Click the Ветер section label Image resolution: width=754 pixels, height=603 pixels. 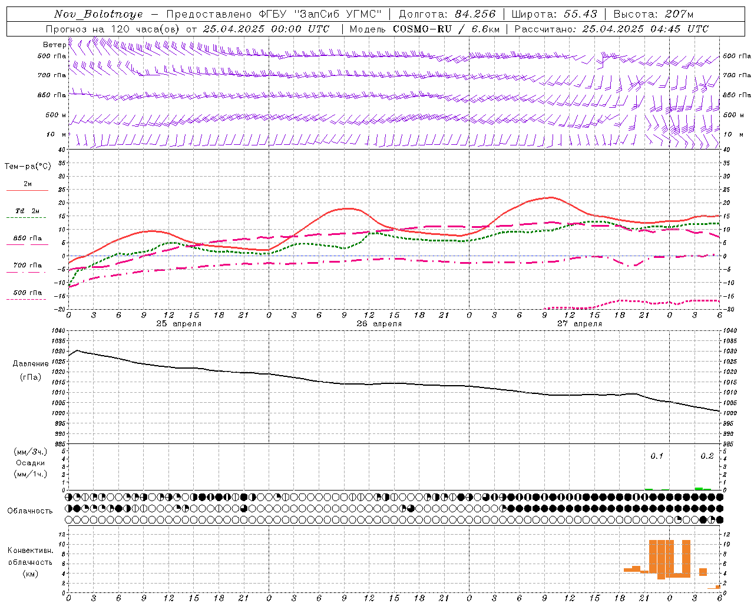[54, 45]
